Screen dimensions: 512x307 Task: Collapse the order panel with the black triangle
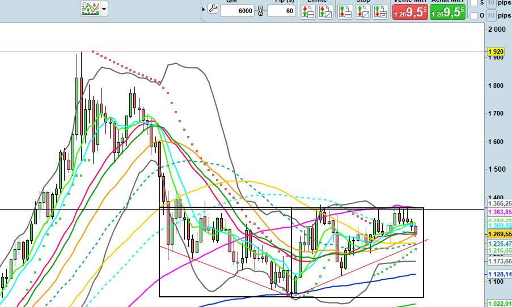204,9
